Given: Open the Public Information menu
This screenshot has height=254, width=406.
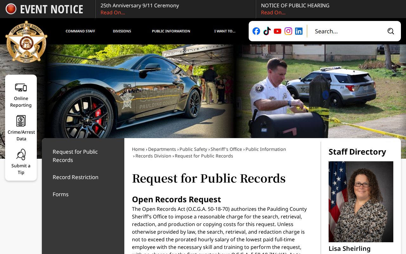Looking at the screenshot, I should point(171,31).
